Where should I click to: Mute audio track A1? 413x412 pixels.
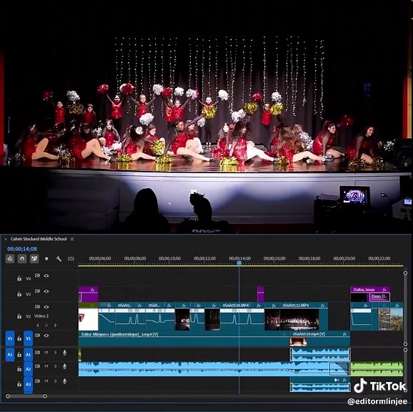tap(46, 353)
